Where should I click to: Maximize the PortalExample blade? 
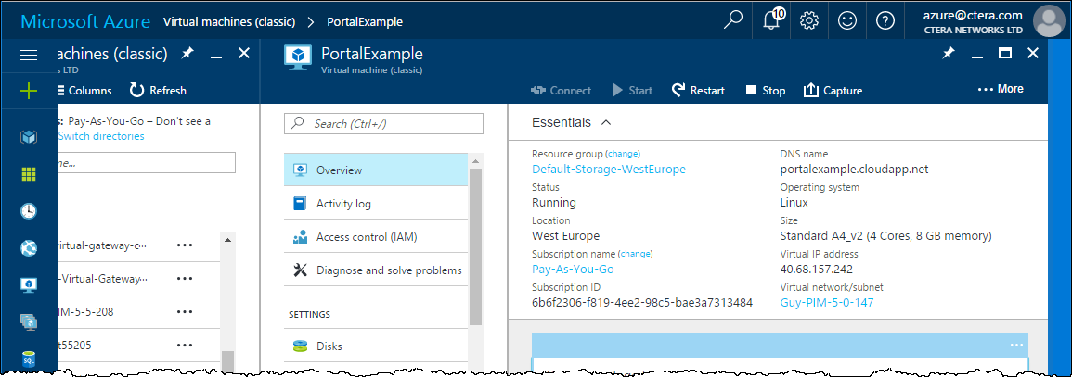tap(1005, 53)
